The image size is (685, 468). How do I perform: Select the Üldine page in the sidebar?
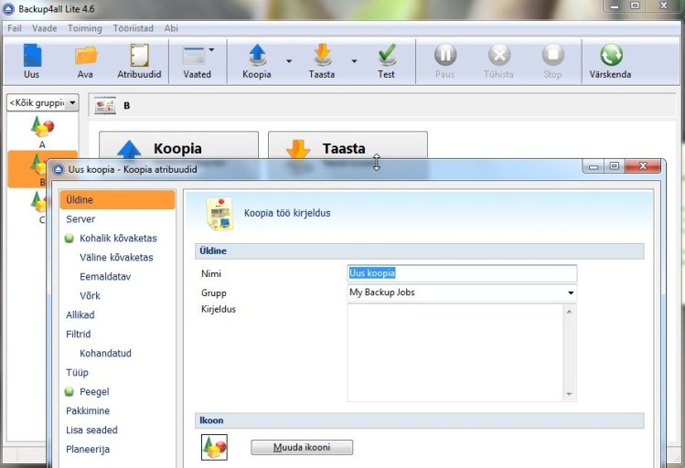(x=117, y=200)
